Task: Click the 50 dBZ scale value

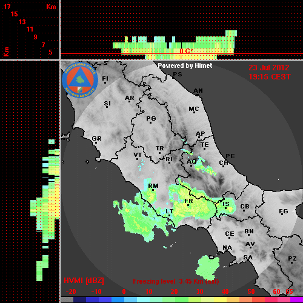Action: (251, 291)
